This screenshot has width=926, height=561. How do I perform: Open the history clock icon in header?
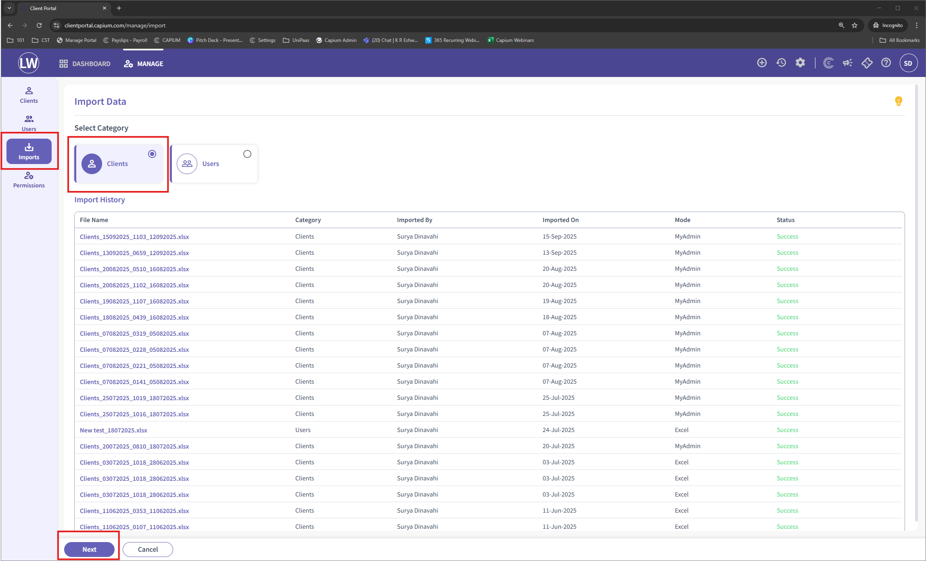point(781,63)
